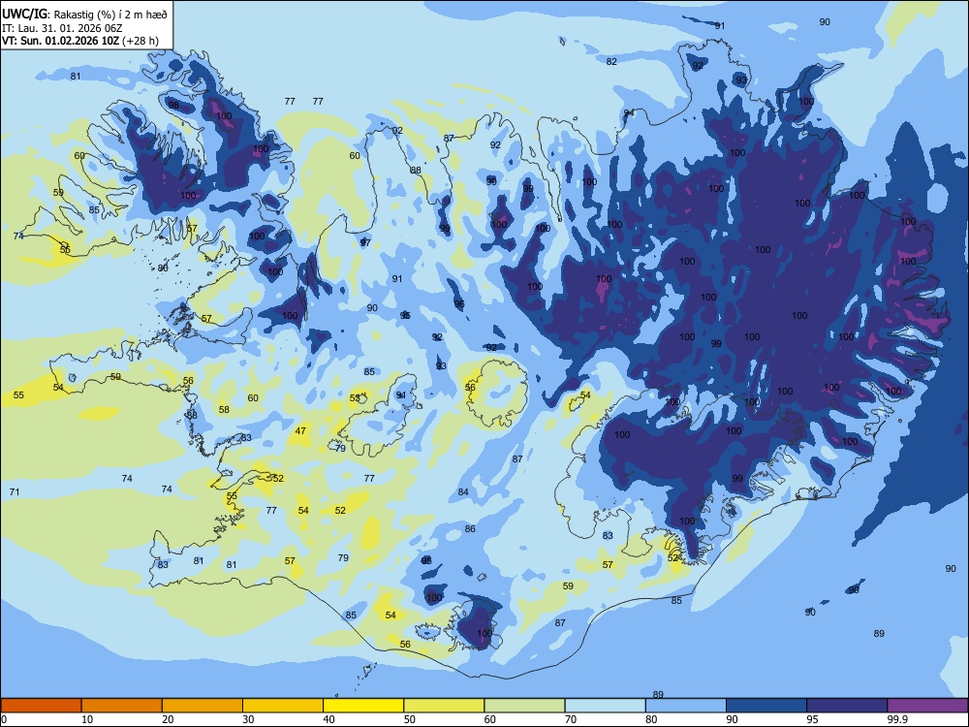Click the humidity value '84' on the map
The width and height of the screenshot is (969, 727).
tap(463, 492)
